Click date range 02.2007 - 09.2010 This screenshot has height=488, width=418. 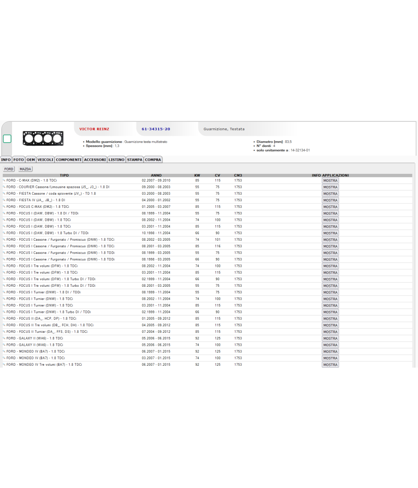click(x=156, y=180)
